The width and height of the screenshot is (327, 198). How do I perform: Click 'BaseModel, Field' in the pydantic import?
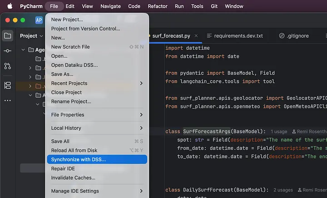click(x=251, y=73)
